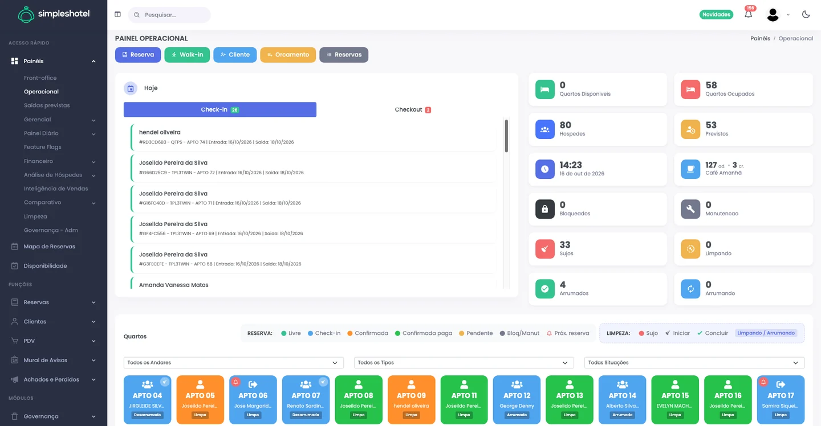
Task: Click the Arrumados check icon
Action: coord(544,289)
